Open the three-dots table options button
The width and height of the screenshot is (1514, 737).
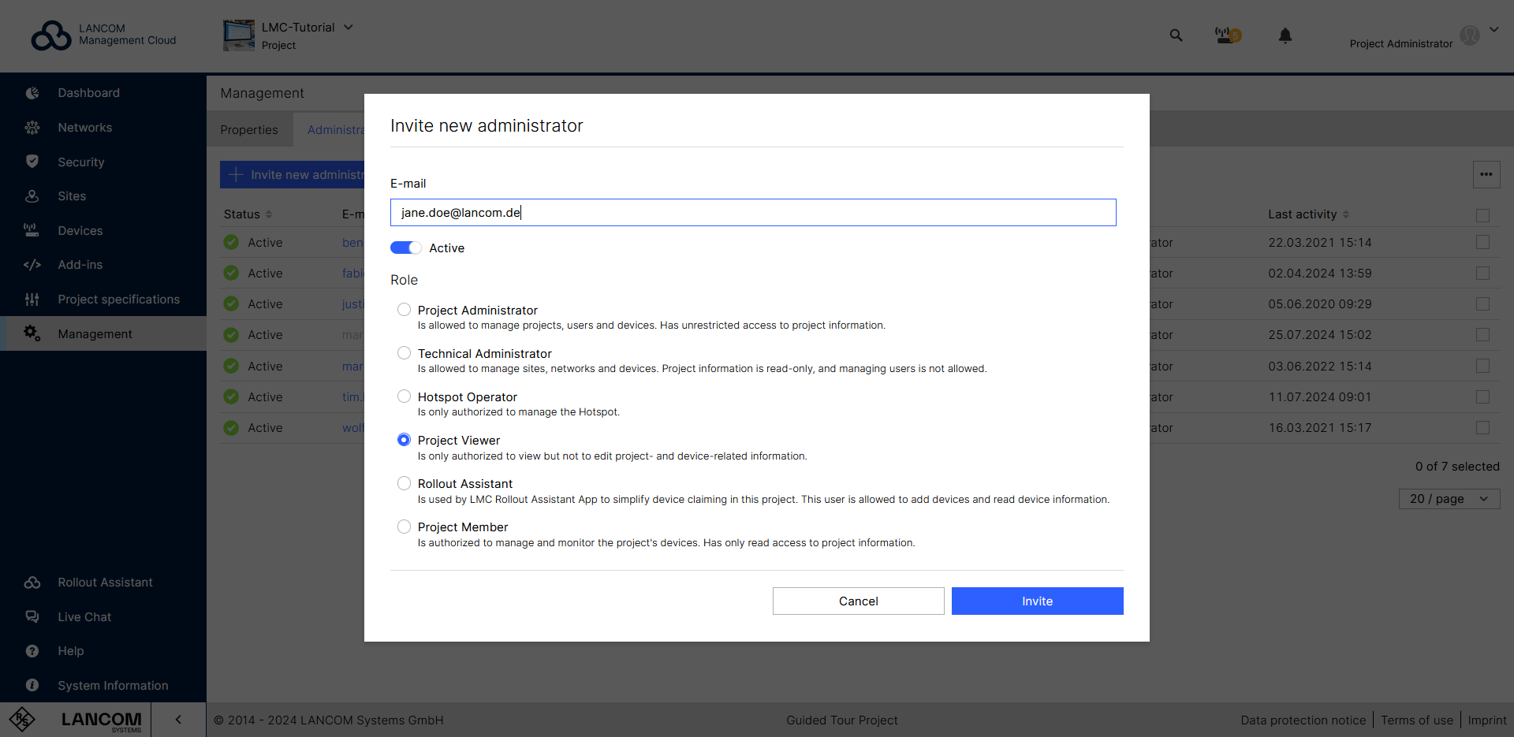[1486, 174]
